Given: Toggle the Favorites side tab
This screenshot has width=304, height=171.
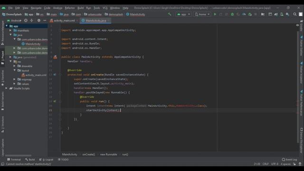Looking at the screenshot, I should (2, 78).
